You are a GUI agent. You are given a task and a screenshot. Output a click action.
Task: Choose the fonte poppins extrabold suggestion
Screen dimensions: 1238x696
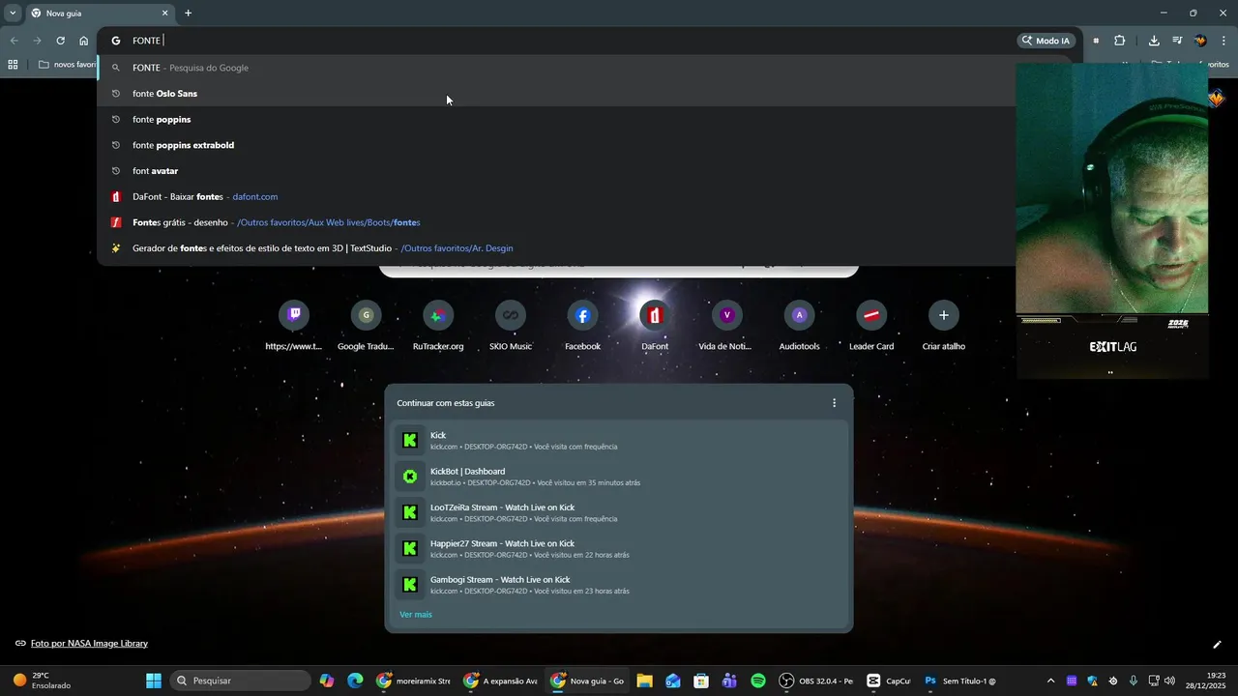(x=556, y=145)
